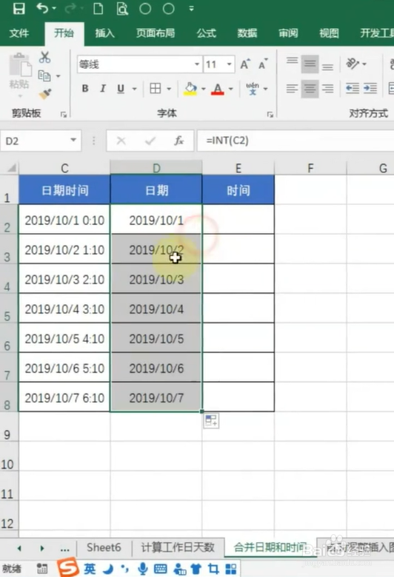Click the Name Box showing D2
The width and height of the screenshot is (394, 577).
[x=35, y=141]
